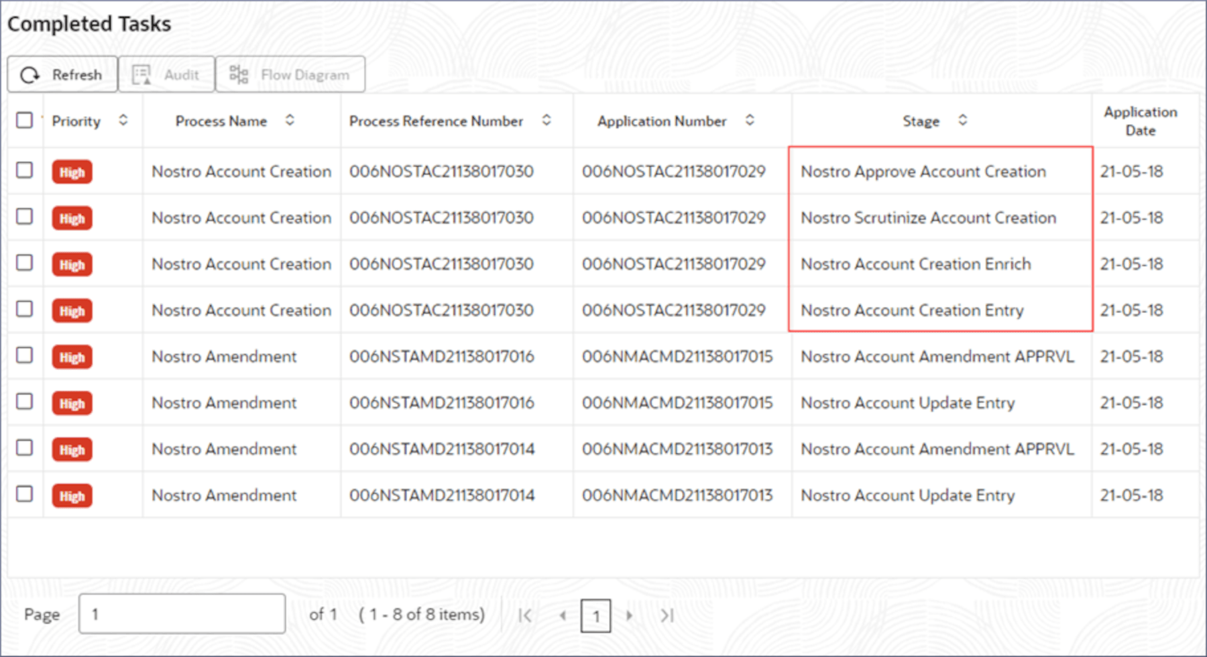The image size is (1207, 657).
Task: Toggle the select-all header checkbox
Action: [24, 120]
